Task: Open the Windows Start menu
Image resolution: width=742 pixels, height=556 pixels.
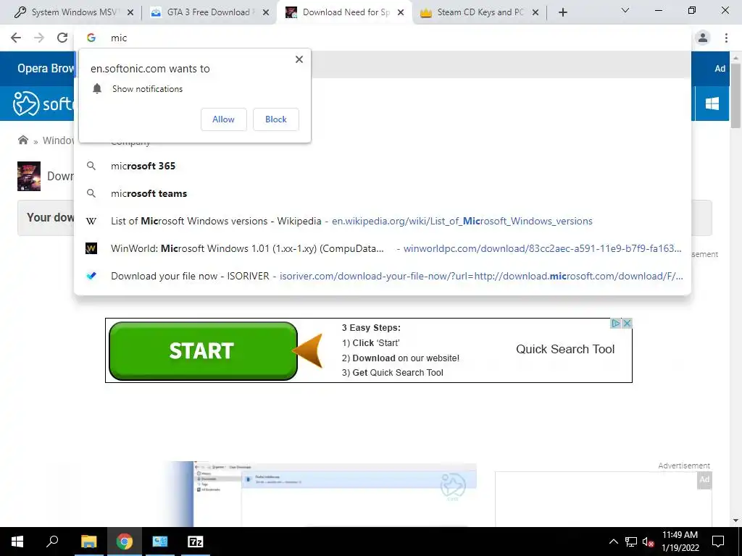Action: pyautogui.click(x=17, y=542)
